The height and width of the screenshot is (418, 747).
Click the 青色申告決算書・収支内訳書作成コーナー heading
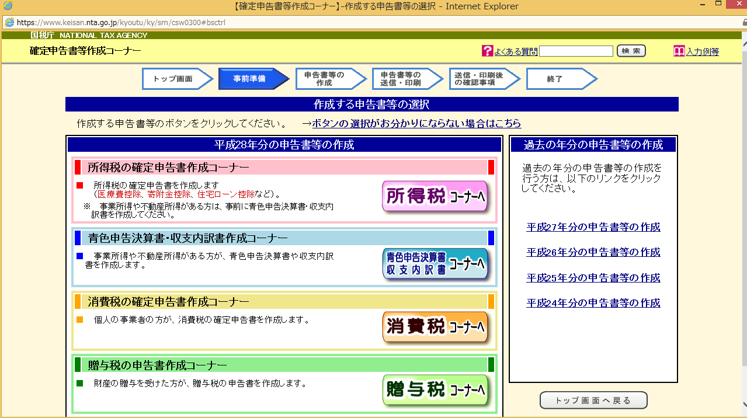(187, 238)
